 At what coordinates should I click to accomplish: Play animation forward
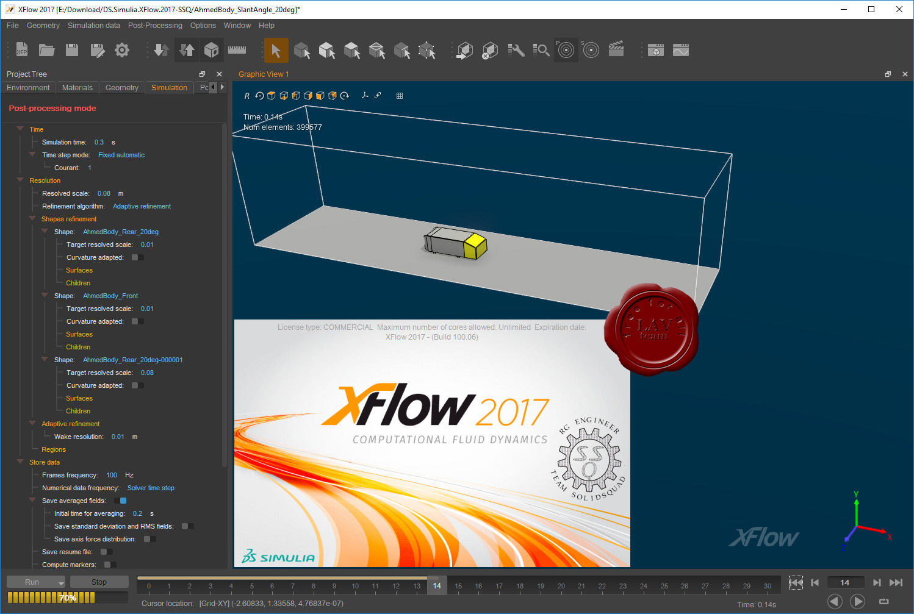point(857,602)
